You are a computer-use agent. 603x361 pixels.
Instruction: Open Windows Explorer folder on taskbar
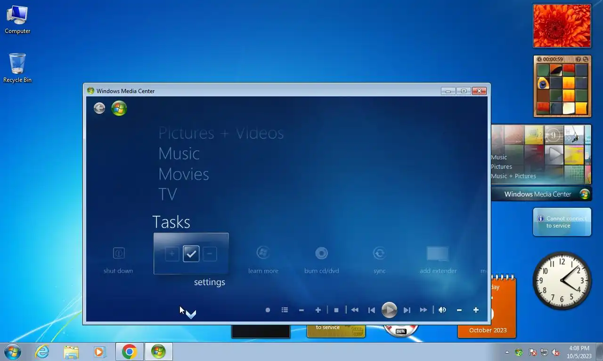[71, 352]
